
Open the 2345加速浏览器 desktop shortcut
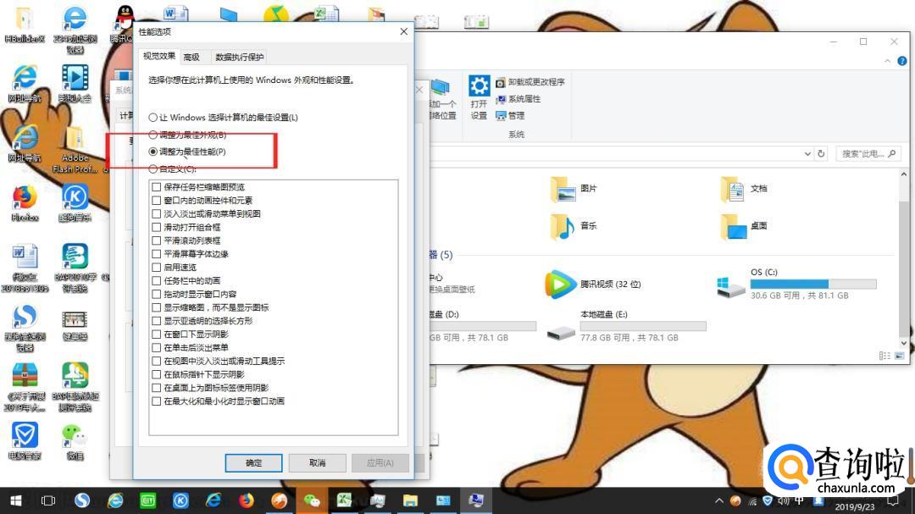click(x=75, y=29)
